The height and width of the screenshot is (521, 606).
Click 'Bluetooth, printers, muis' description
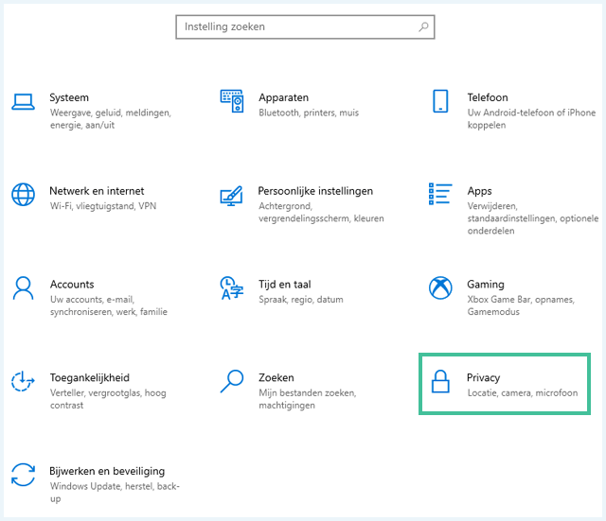click(x=309, y=113)
